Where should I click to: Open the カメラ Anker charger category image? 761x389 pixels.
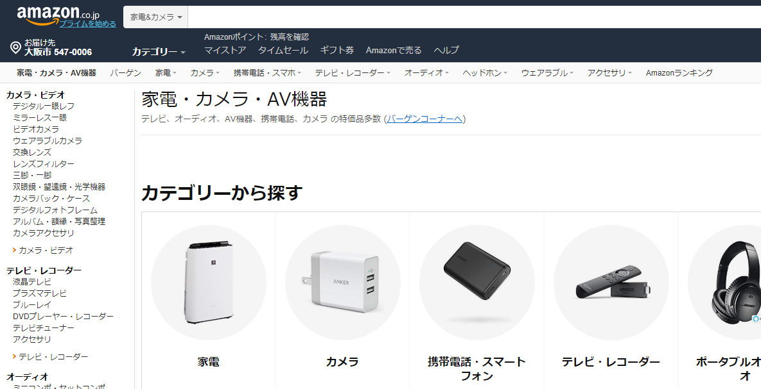(x=343, y=283)
